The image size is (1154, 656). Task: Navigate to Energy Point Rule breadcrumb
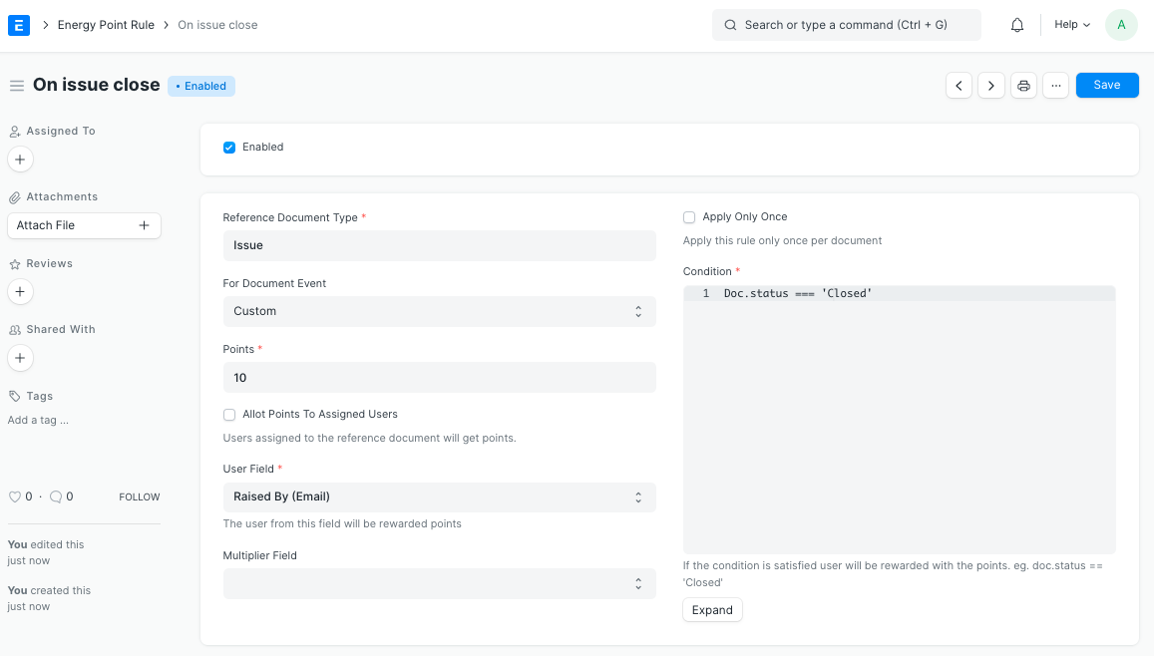(106, 25)
